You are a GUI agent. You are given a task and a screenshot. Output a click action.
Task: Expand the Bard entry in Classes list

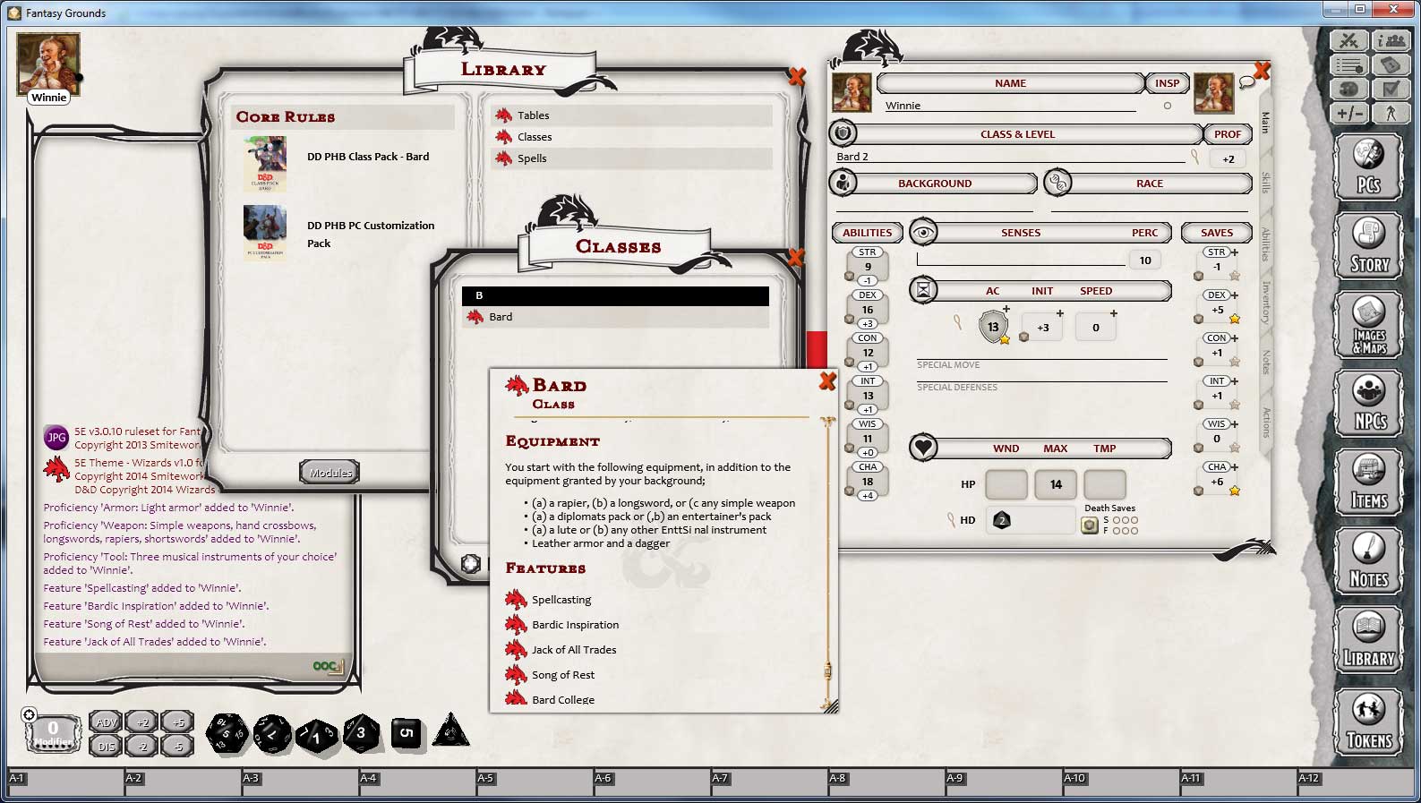click(501, 317)
